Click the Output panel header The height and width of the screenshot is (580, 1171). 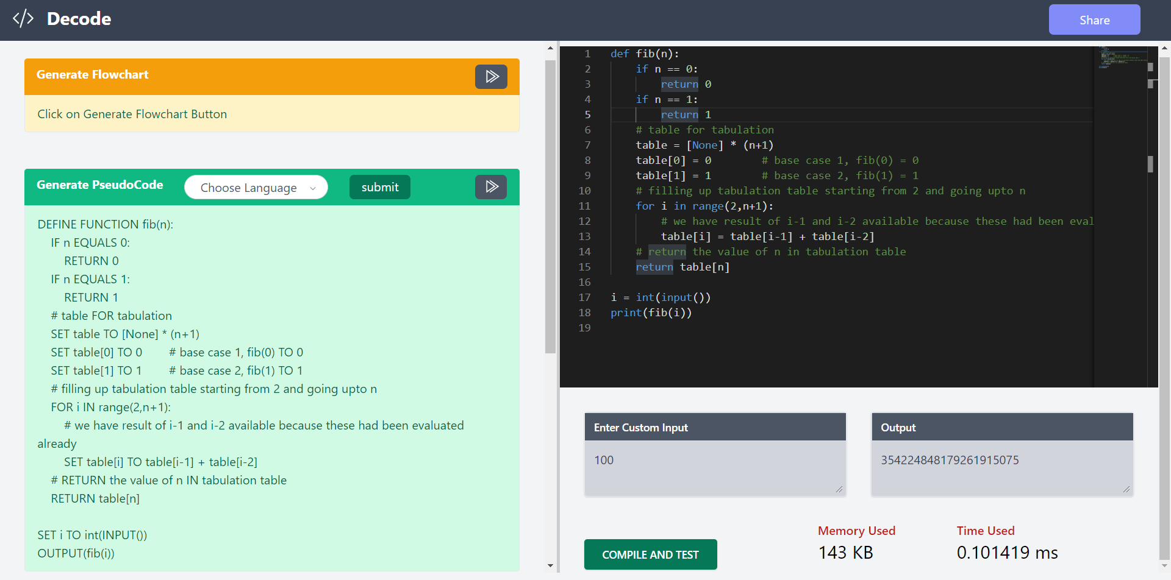pyautogui.click(x=1002, y=427)
